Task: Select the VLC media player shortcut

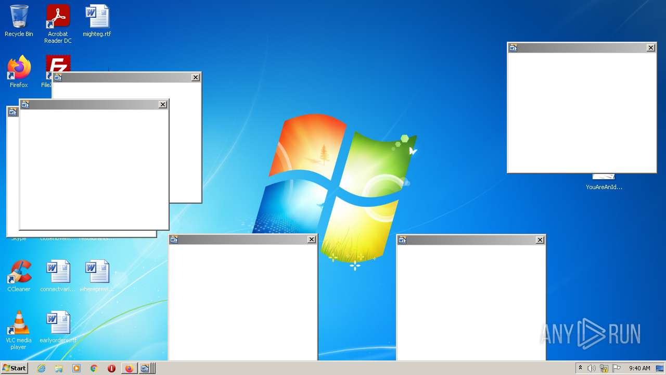Action: (19, 330)
